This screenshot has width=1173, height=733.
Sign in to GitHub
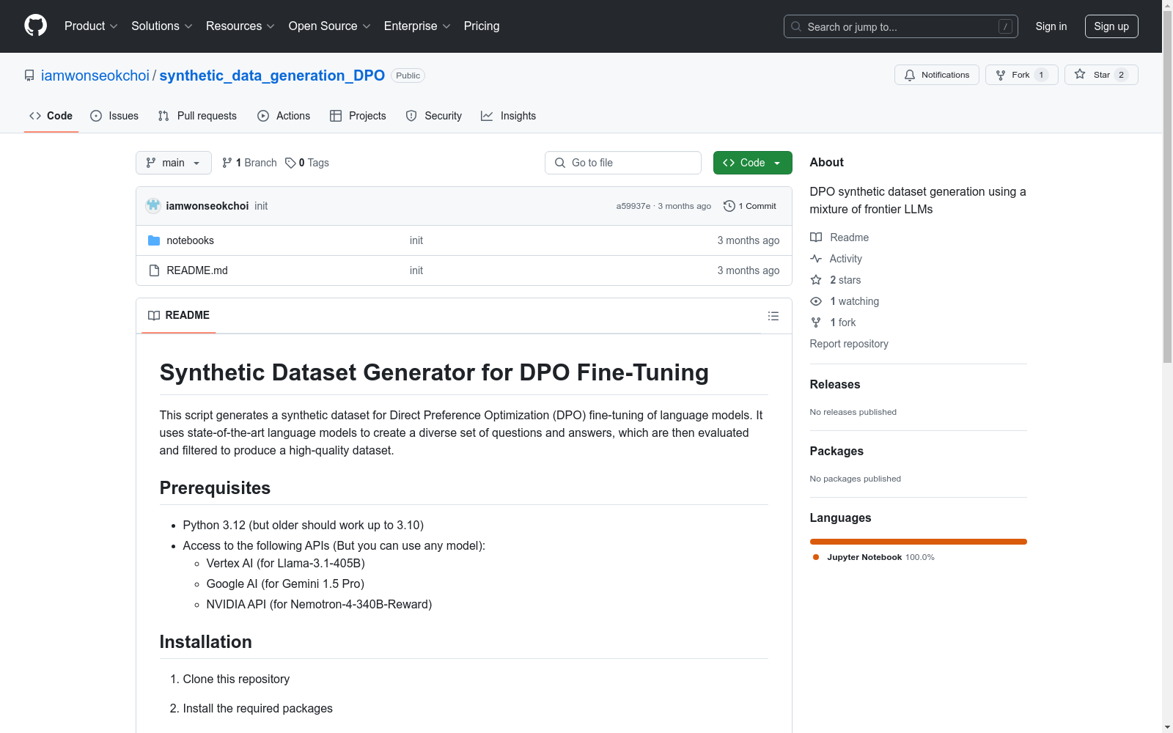(1051, 26)
